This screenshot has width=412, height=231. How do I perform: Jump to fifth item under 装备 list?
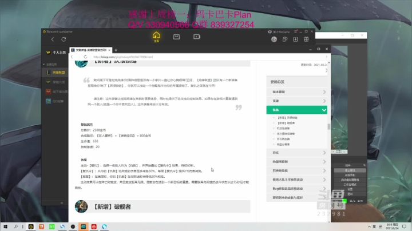pyautogui.click(x=283, y=139)
